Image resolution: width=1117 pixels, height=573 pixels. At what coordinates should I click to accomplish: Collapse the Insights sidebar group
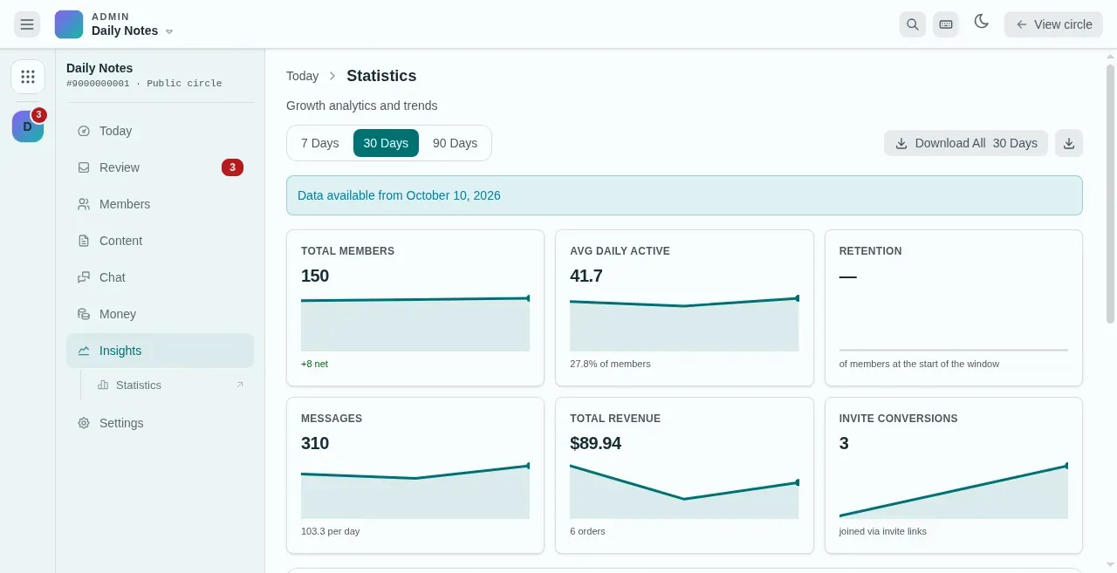(161, 351)
